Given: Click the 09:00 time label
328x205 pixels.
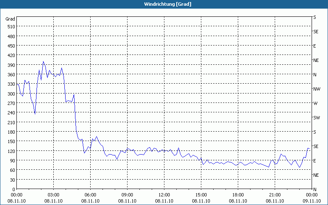Looking at the screenshot, I should tap(127, 195).
